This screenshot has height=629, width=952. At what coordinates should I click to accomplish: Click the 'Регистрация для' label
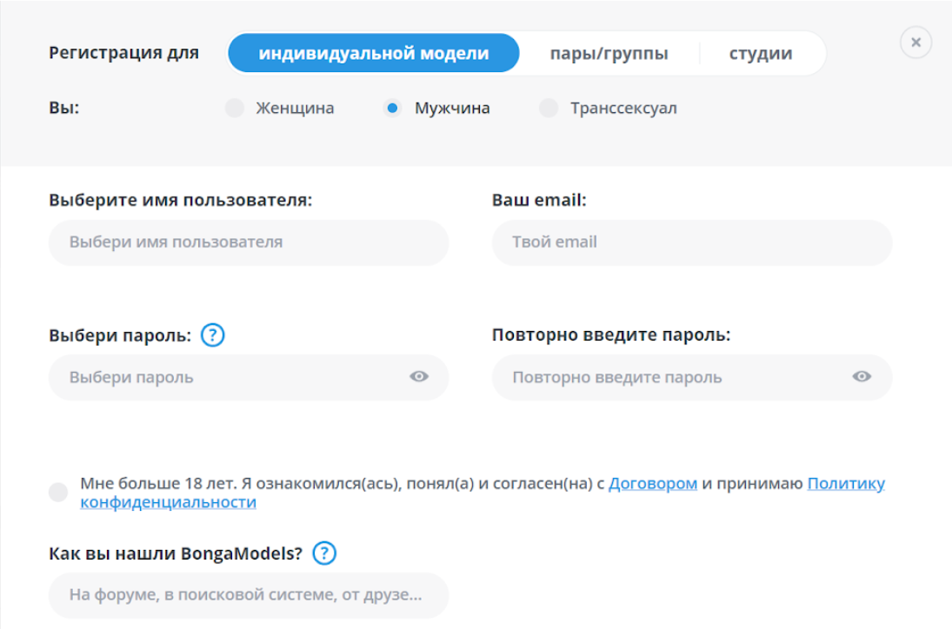point(123,53)
